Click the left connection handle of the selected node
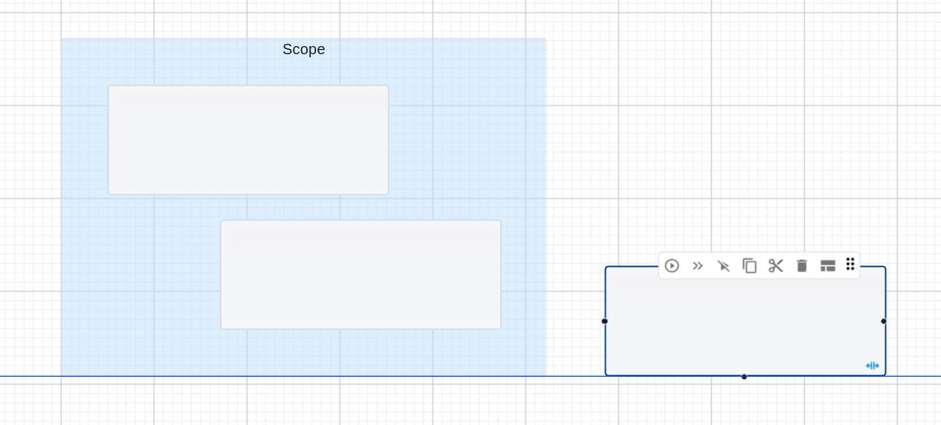941x425 pixels. pyautogui.click(x=604, y=322)
